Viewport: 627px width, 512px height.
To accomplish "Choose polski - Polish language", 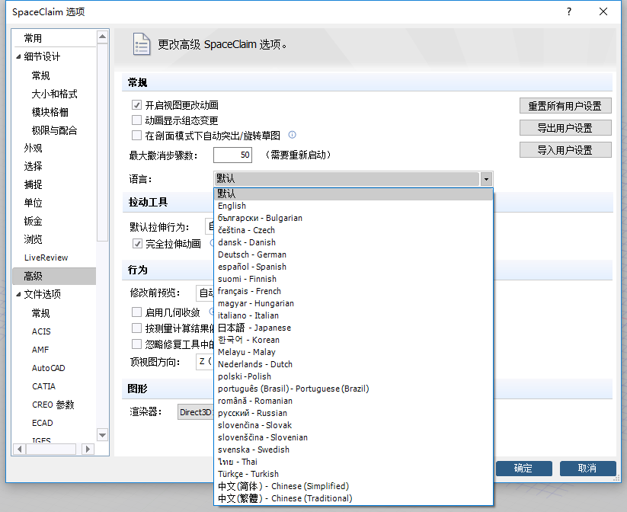I will click(x=353, y=376).
